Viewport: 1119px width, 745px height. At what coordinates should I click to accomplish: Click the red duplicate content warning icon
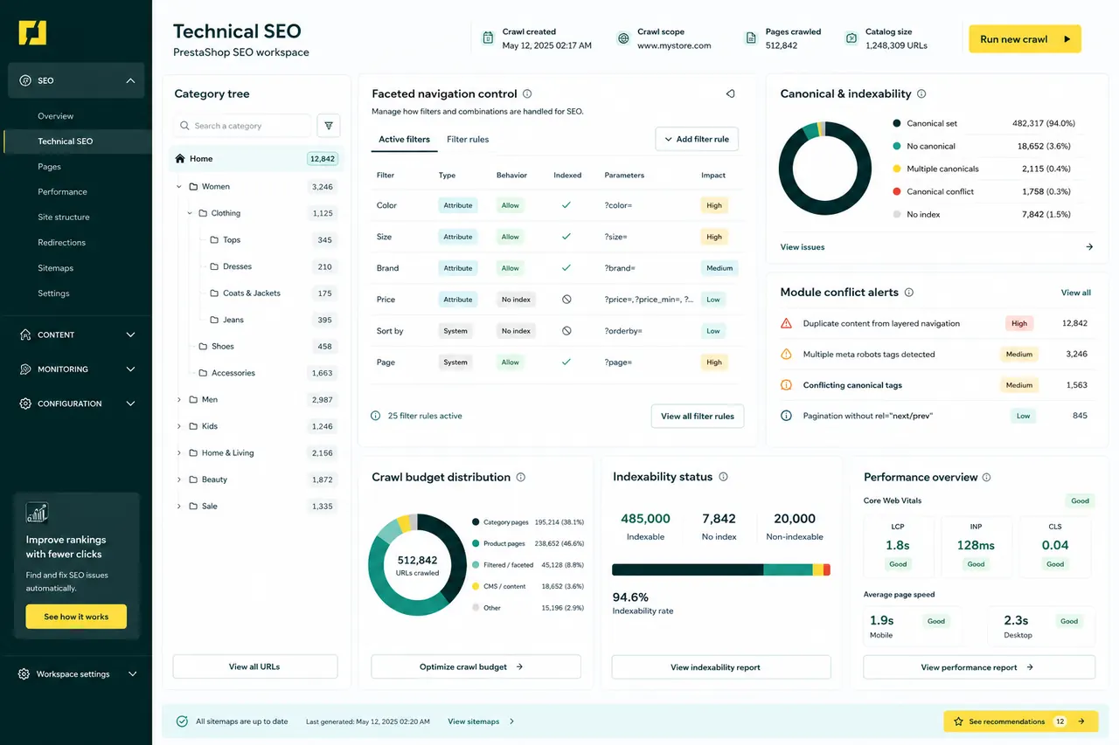click(x=785, y=323)
